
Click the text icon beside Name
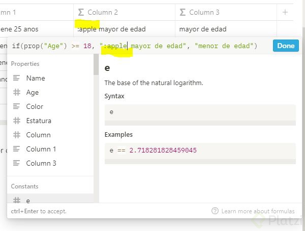pos(17,78)
